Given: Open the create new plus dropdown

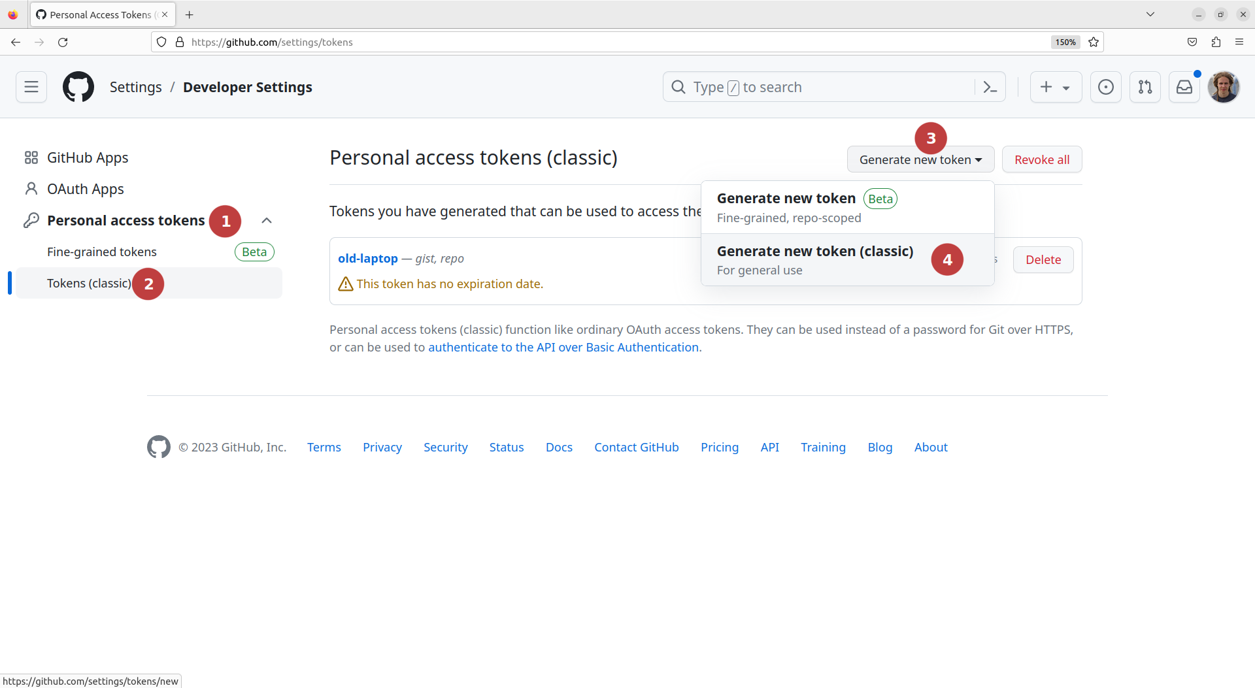Looking at the screenshot, I should [x=1056, y=87].
